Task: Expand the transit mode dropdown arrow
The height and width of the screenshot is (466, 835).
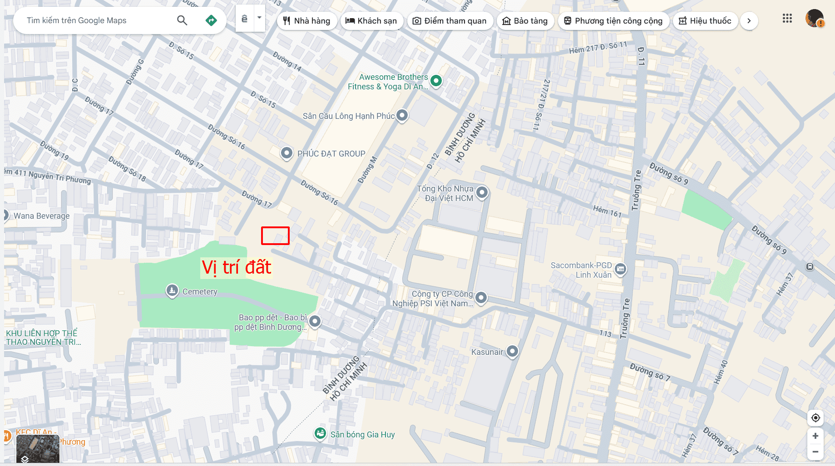Action: pos(259,18)
